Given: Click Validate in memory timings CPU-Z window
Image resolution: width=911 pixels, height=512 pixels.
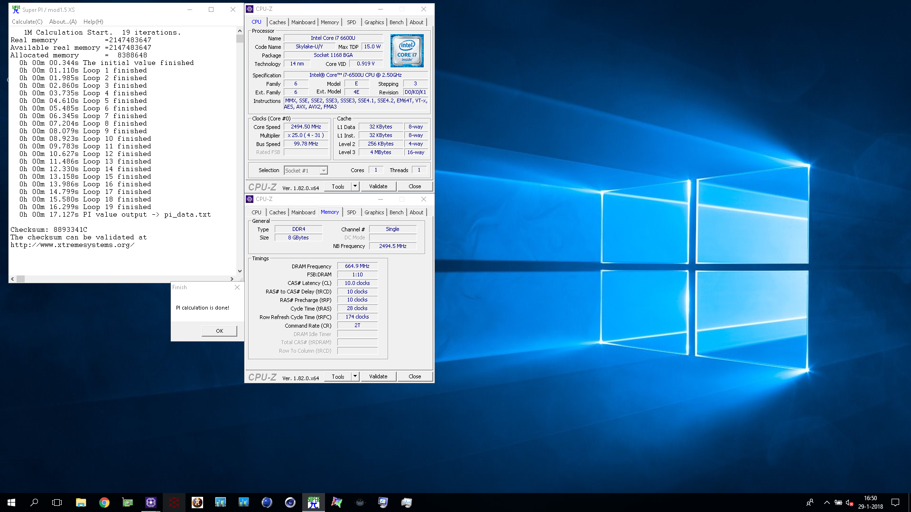Looking at the screenshot, I should coord(378,376).
